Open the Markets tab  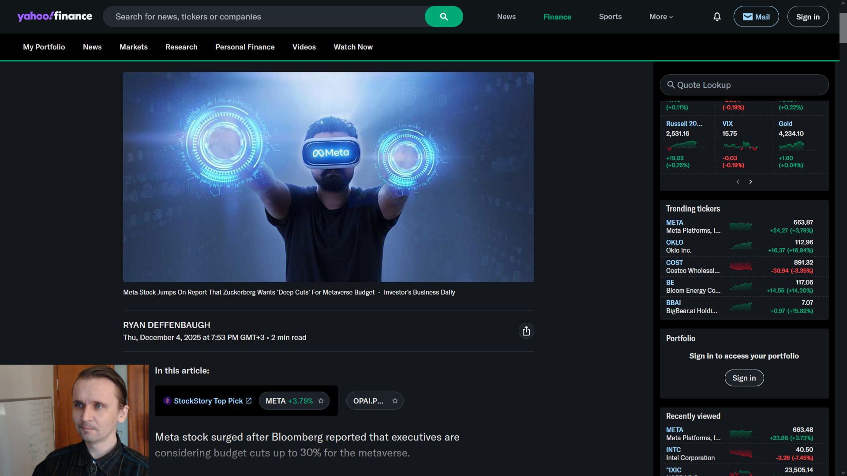pyautogui.click(x=134, y=47)
